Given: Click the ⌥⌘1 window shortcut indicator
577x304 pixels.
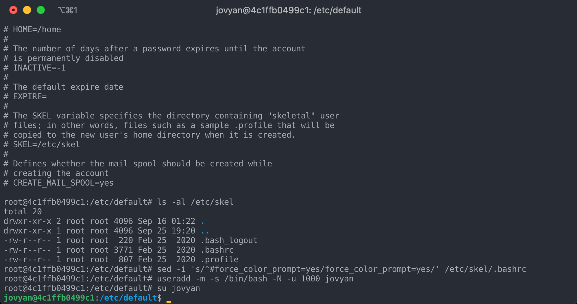Looking at the screenshot, I should click(67, 10).
